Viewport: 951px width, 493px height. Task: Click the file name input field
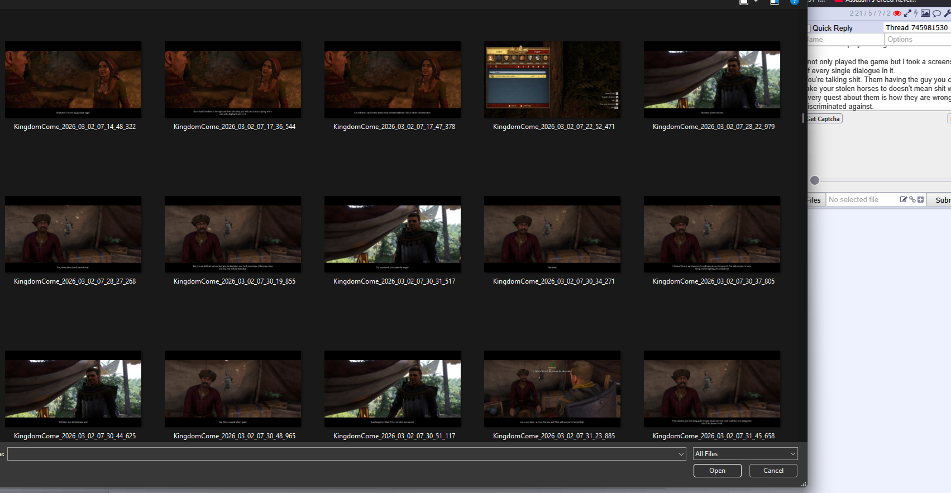(342, 454)
